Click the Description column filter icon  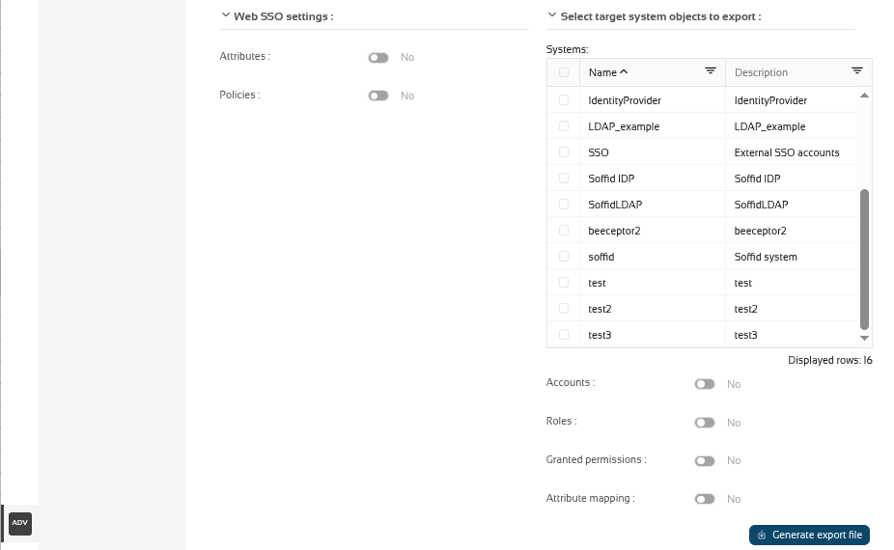856,71
